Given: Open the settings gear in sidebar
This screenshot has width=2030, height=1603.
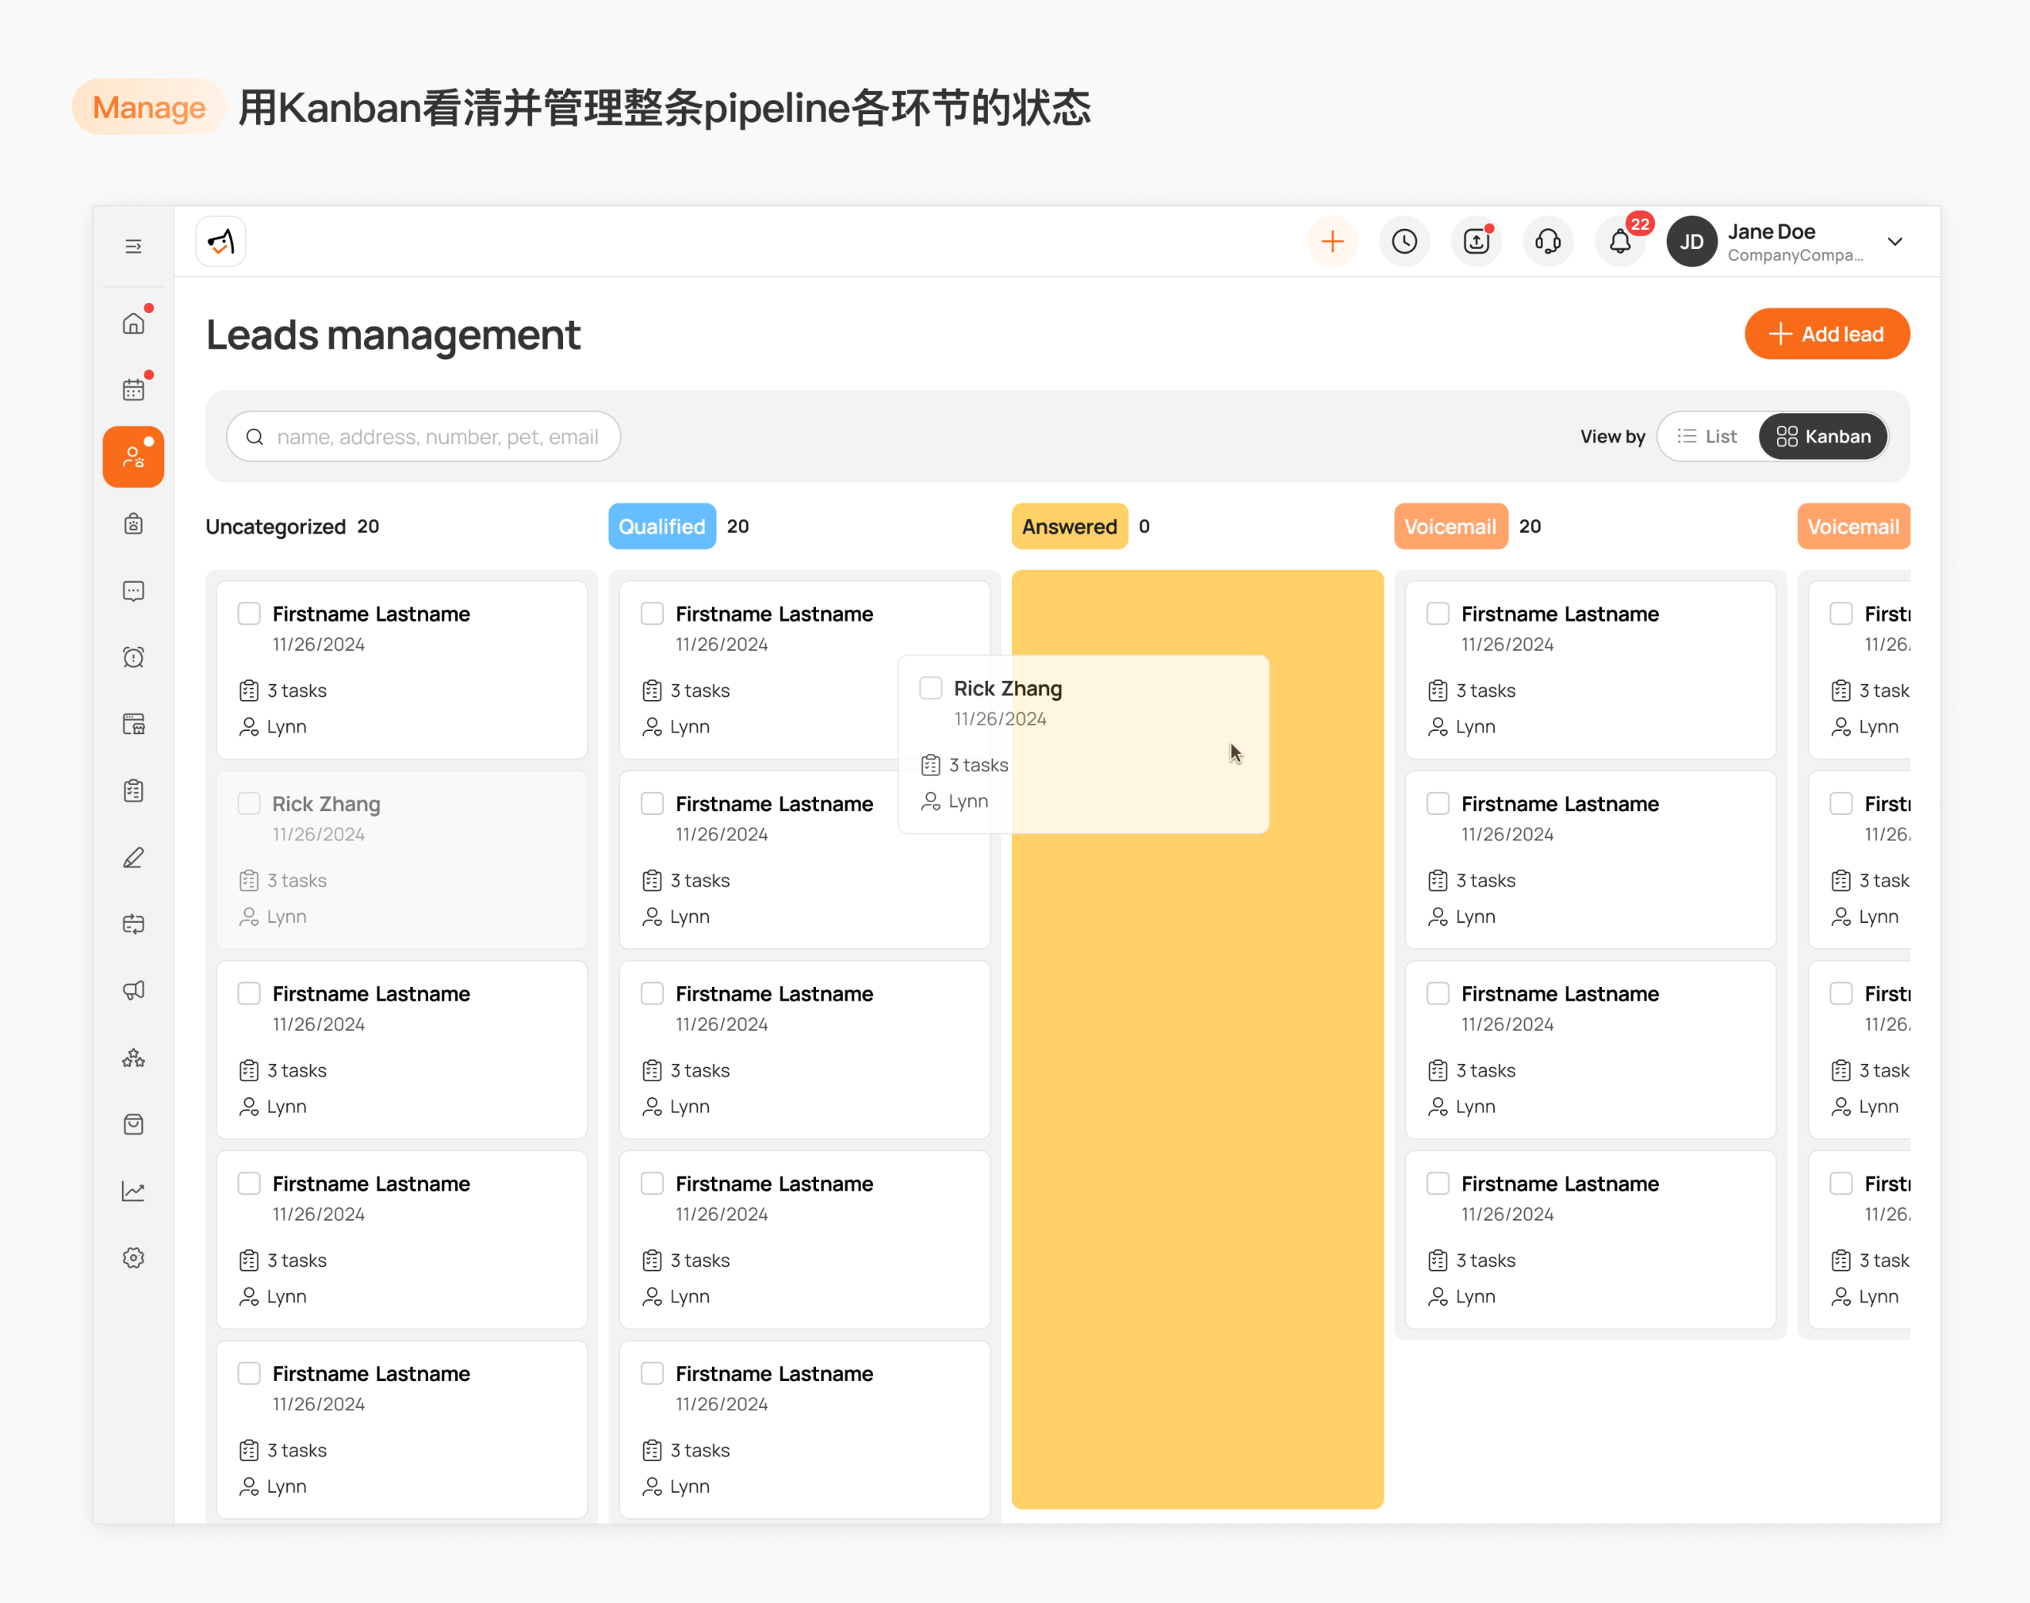Looking at the screenshot, I should [x=133, y=1257].
